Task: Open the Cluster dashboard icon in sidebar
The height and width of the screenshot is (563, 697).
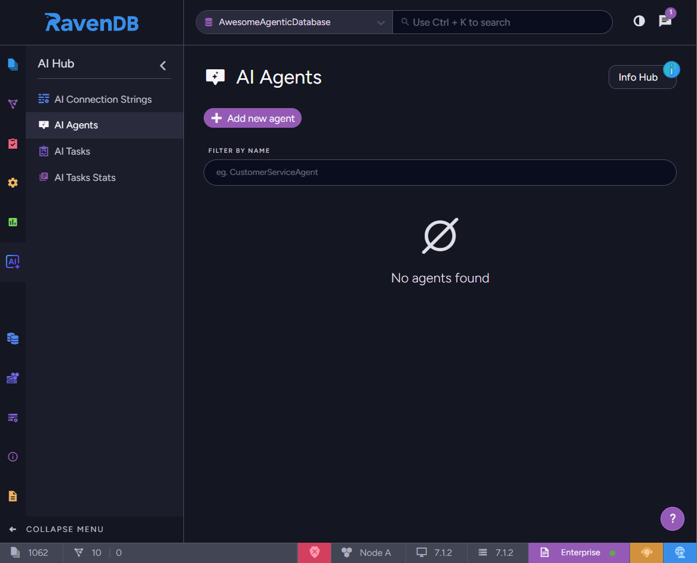Action: pyautogui.click(x=13, y=378)
